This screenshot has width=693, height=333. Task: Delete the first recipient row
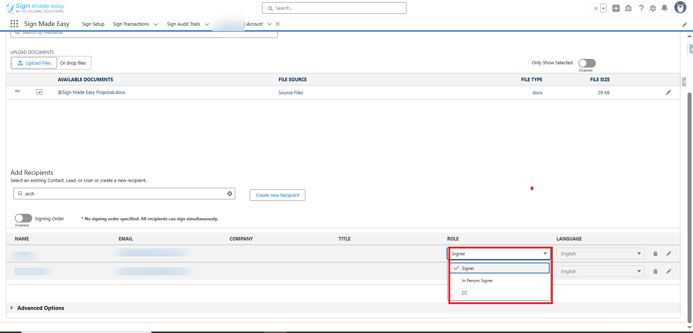[655, 254]
